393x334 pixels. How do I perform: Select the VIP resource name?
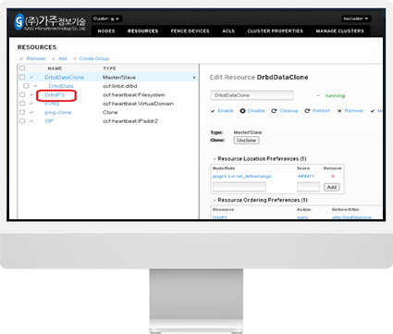pos(49,121)
